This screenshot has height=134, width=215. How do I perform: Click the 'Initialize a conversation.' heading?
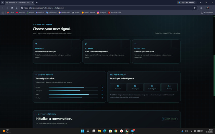pyautogui.click(x=54, y=119)
